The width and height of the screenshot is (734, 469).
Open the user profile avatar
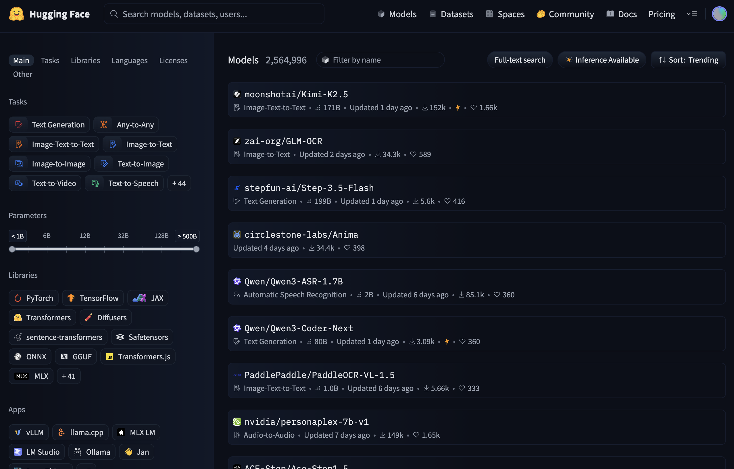pyautogui.click(x=719, y=14)
